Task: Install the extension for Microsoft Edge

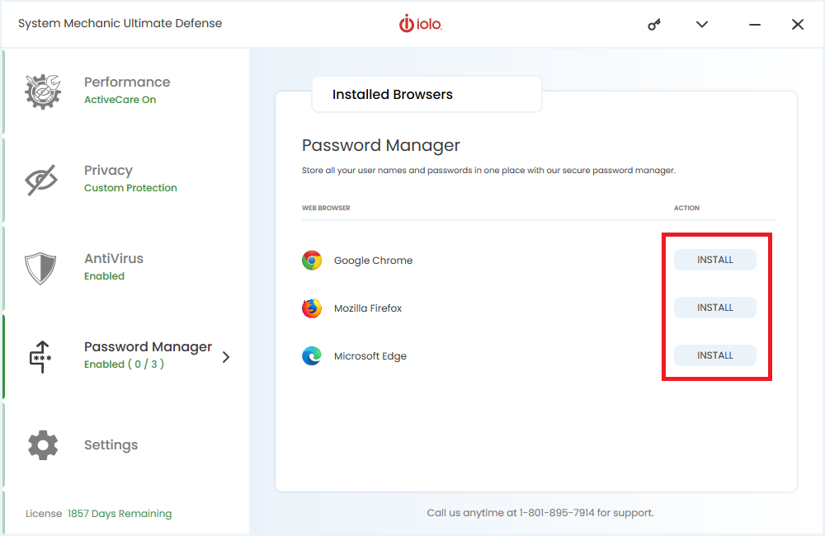Action: [x=715, y=355]
